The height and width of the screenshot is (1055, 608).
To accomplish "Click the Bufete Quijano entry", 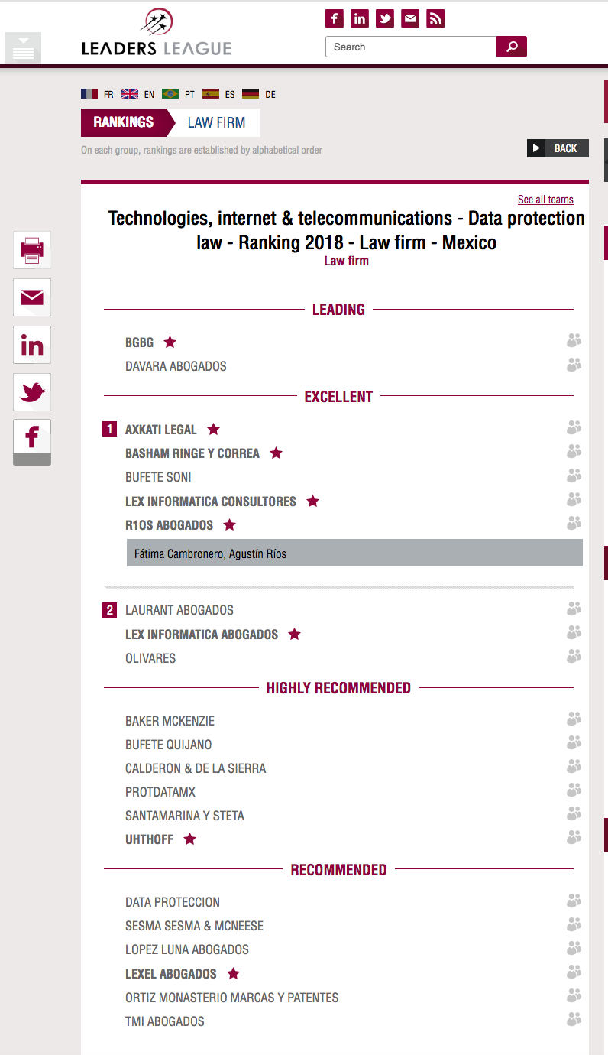I will pos(169,745).
